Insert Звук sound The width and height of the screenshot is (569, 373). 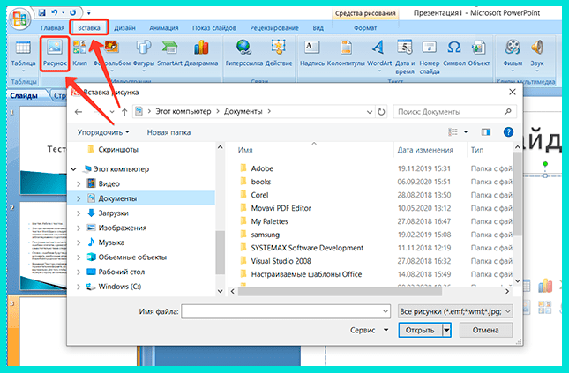537,55
